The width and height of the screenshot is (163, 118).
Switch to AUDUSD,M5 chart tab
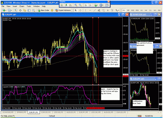[x=108, y=112]
